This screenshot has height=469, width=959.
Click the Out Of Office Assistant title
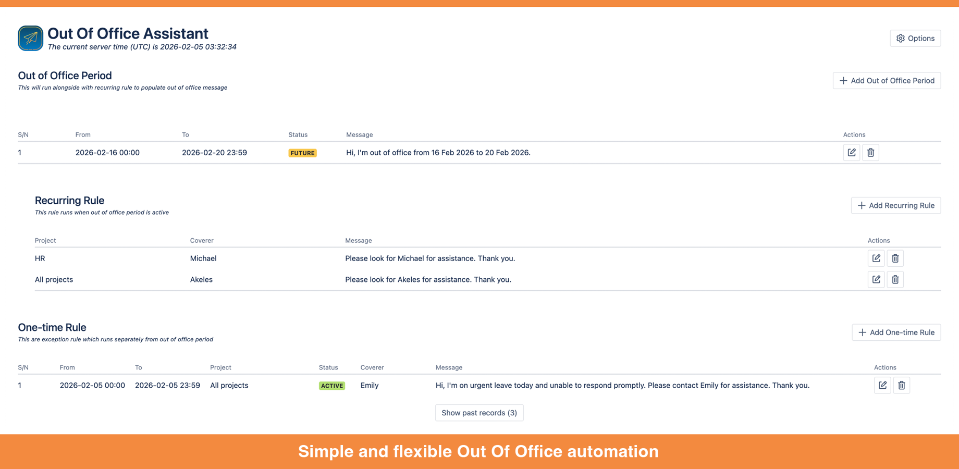coord(128,33)
